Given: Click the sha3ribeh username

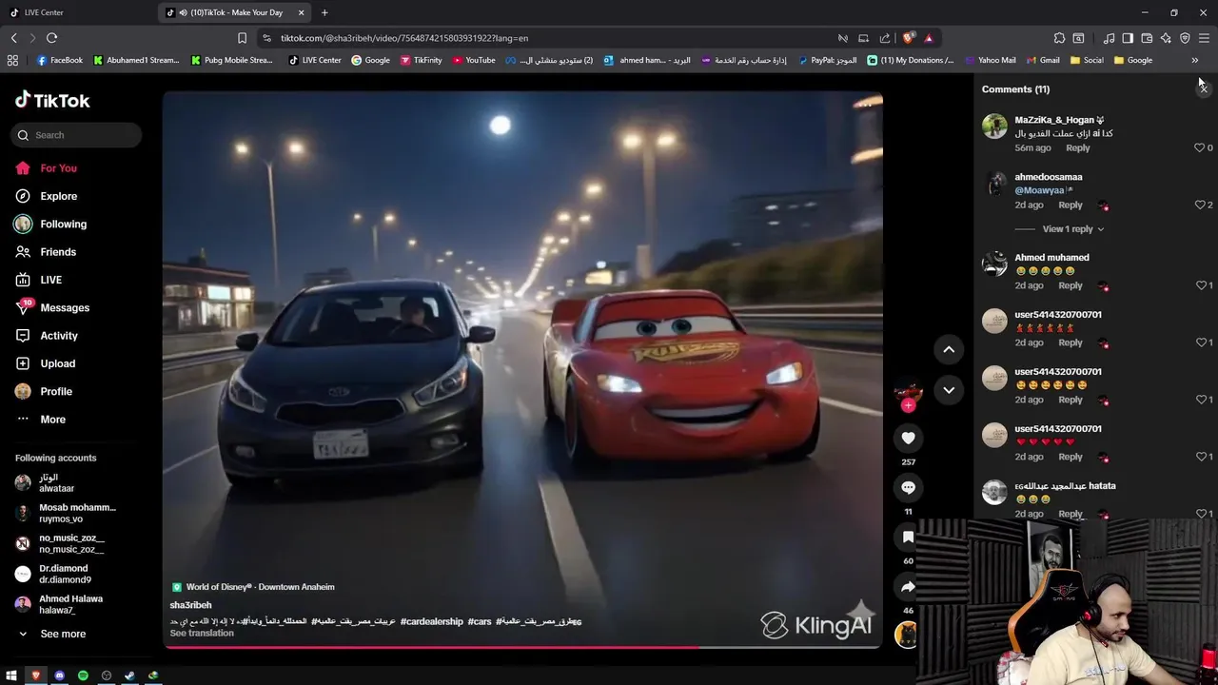Looking at the screenshot, I should click(190, 605).
